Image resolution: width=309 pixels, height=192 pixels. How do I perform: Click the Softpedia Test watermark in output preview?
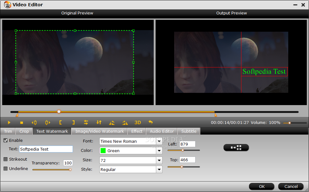pos(264,72)
